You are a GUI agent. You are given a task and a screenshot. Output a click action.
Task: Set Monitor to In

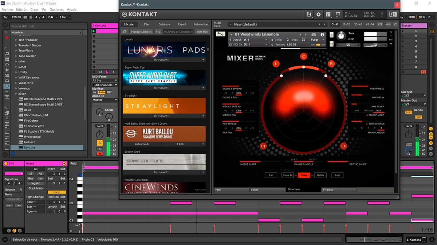[95, 93]
